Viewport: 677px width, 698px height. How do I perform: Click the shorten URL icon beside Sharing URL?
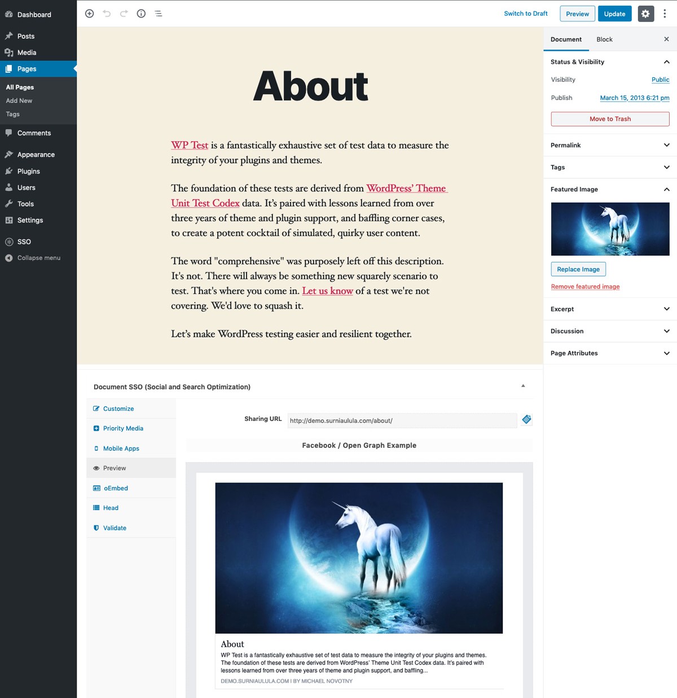(x=526, y=419)
